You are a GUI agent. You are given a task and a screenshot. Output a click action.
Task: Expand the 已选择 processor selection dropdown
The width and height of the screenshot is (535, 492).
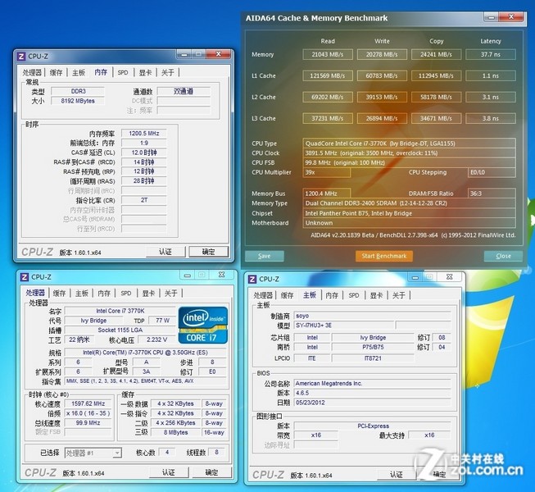117,453
